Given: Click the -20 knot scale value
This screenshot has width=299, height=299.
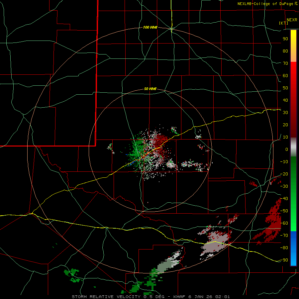Looking at the screenshot, I should click(x=284, y=174).
